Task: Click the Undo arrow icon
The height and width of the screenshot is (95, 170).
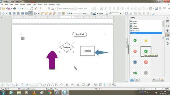Action: [x=19, y=8]
